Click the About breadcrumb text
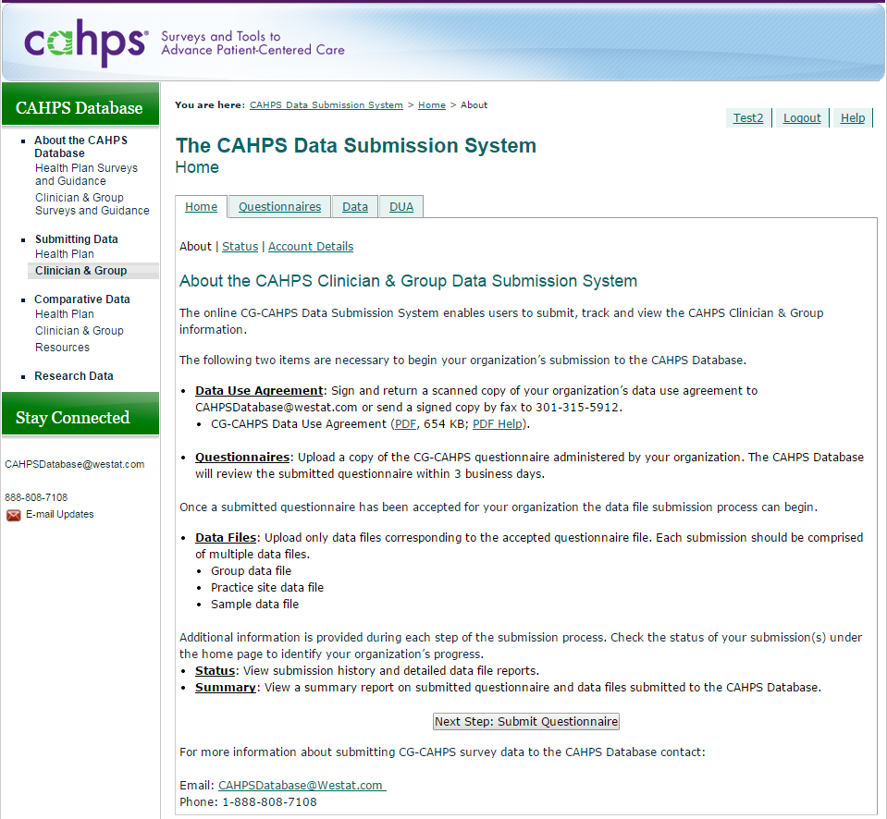This screenshot has height=819, width=887. pos(474,105)
